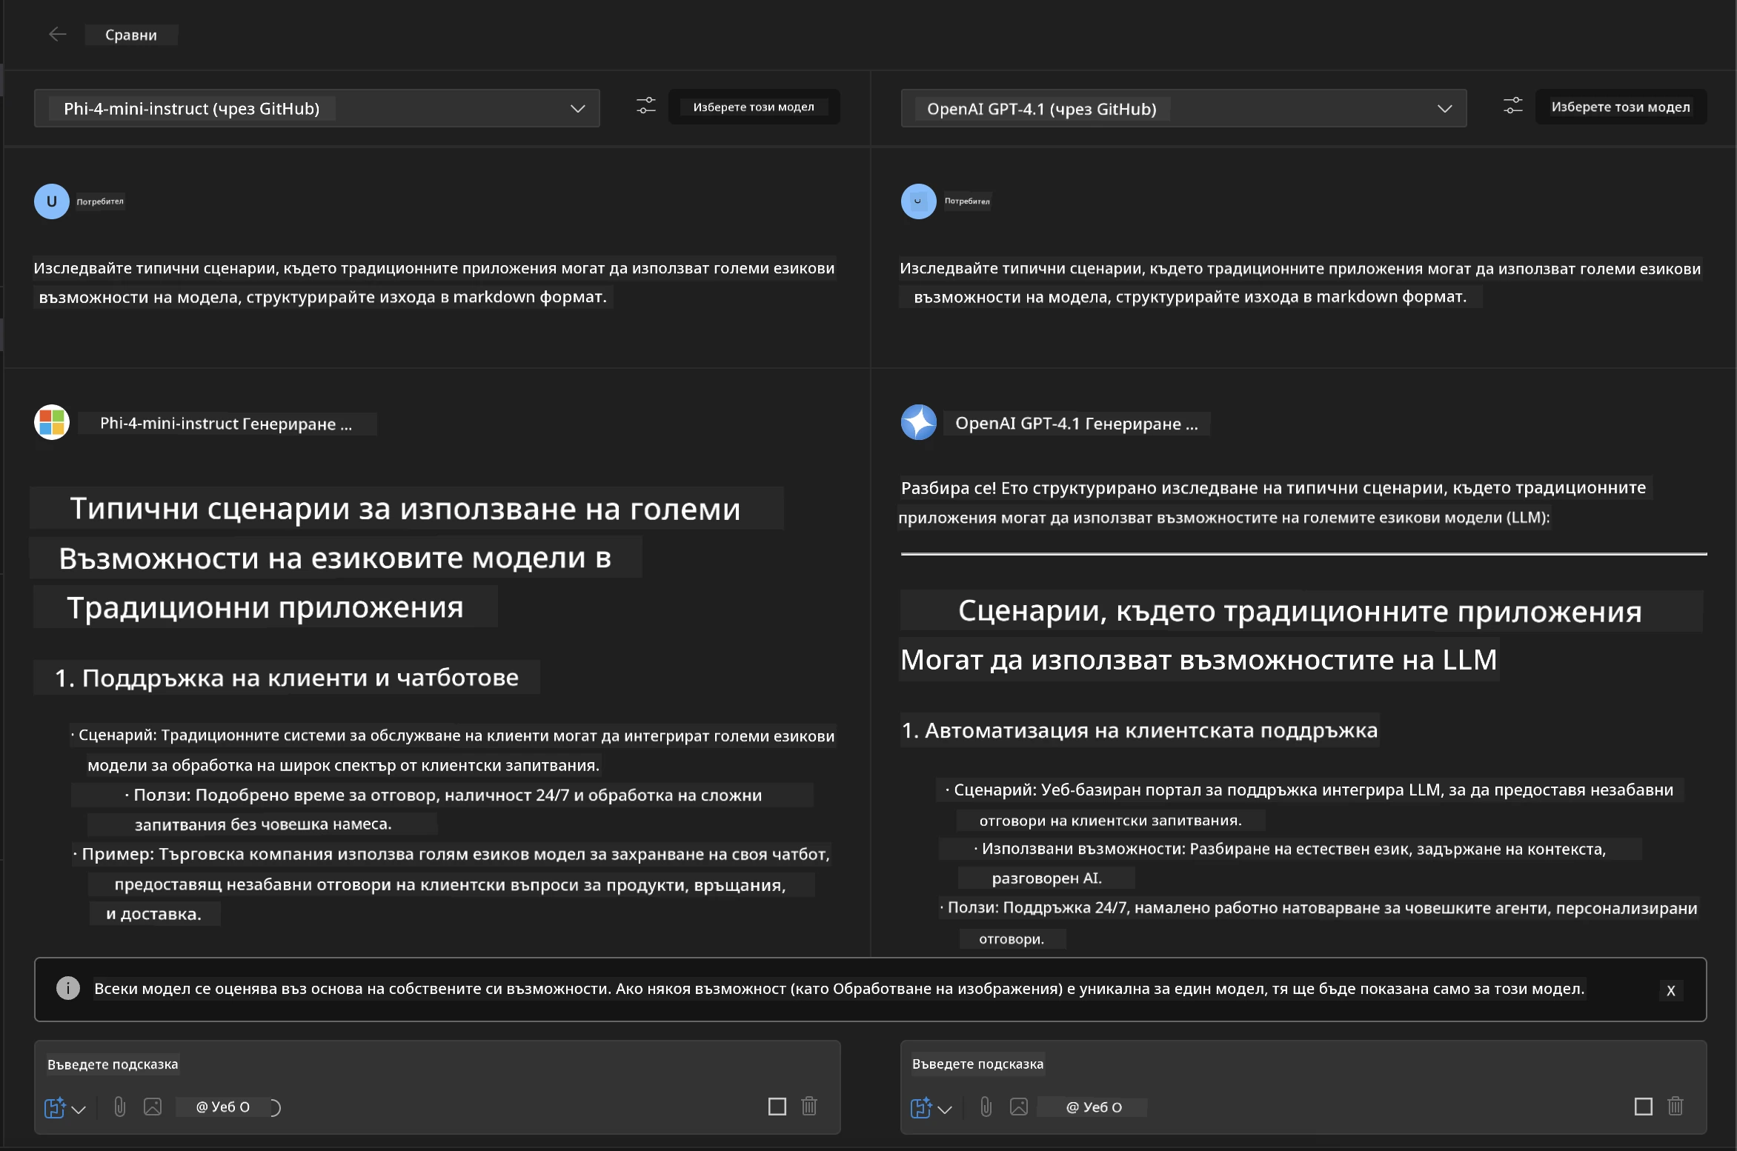This screenshot has height=1151, width=1737.
Task: Toggle @ Уеб О in right prompt box
Action: tap(1094, 1107)
